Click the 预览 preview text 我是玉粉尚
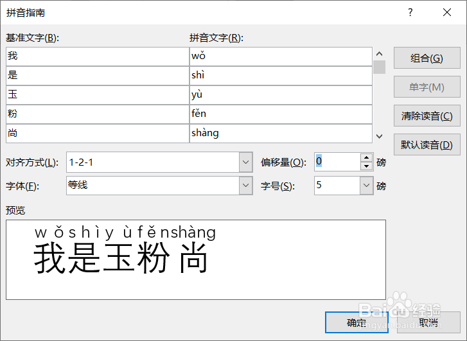The image size is (467, 341). tap(121, 258)
